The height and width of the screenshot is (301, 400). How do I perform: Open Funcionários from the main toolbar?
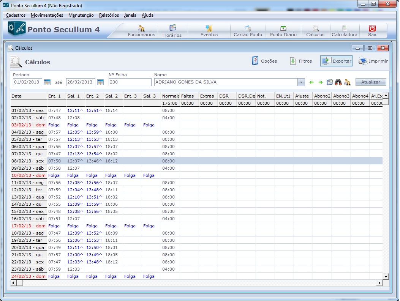click(x=141, y=31)
